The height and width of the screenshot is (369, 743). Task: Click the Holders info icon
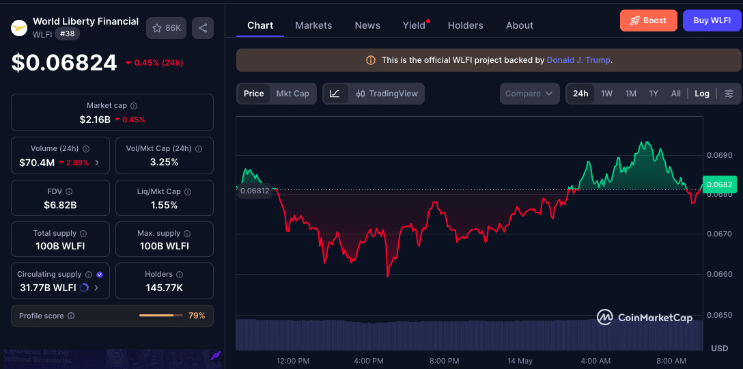click(x=180, y=274)
